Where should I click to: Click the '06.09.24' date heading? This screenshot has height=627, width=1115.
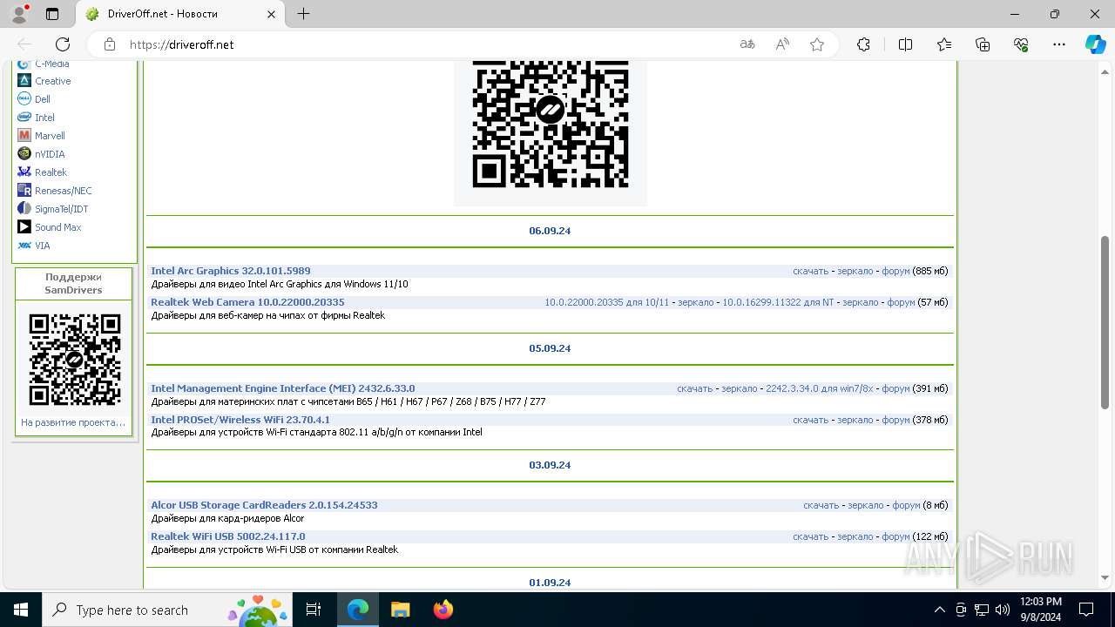point(550,231)
